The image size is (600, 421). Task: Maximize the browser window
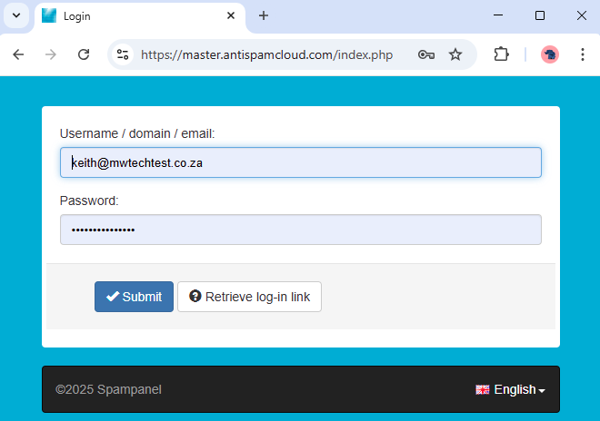tap(540, 15)
